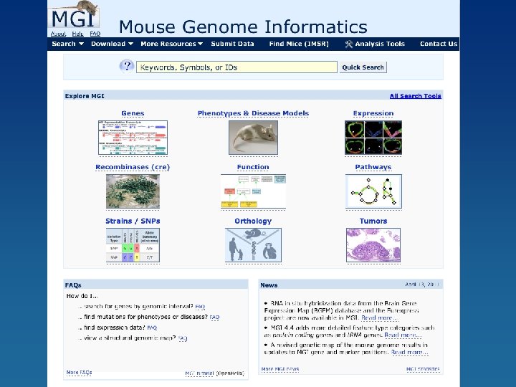Read more about RNA in situ hybridization news
This screenshot has width=516, height=387.
[x=380, y=318]
